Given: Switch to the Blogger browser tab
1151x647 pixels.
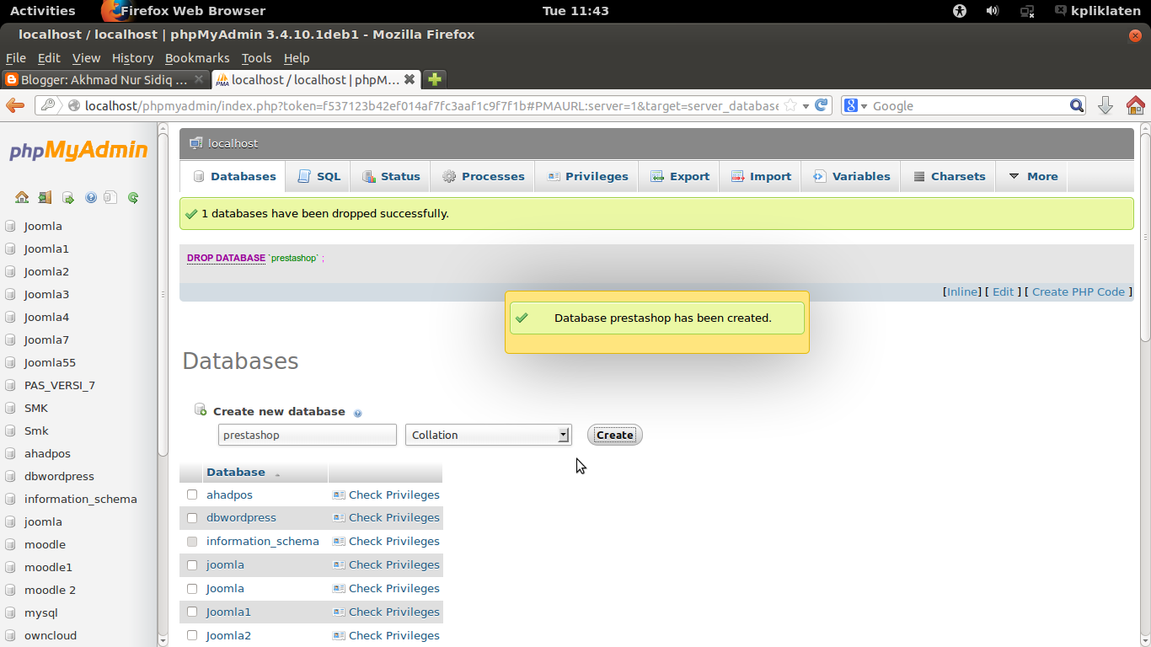Looking at the screenshot, I should 104,79.
